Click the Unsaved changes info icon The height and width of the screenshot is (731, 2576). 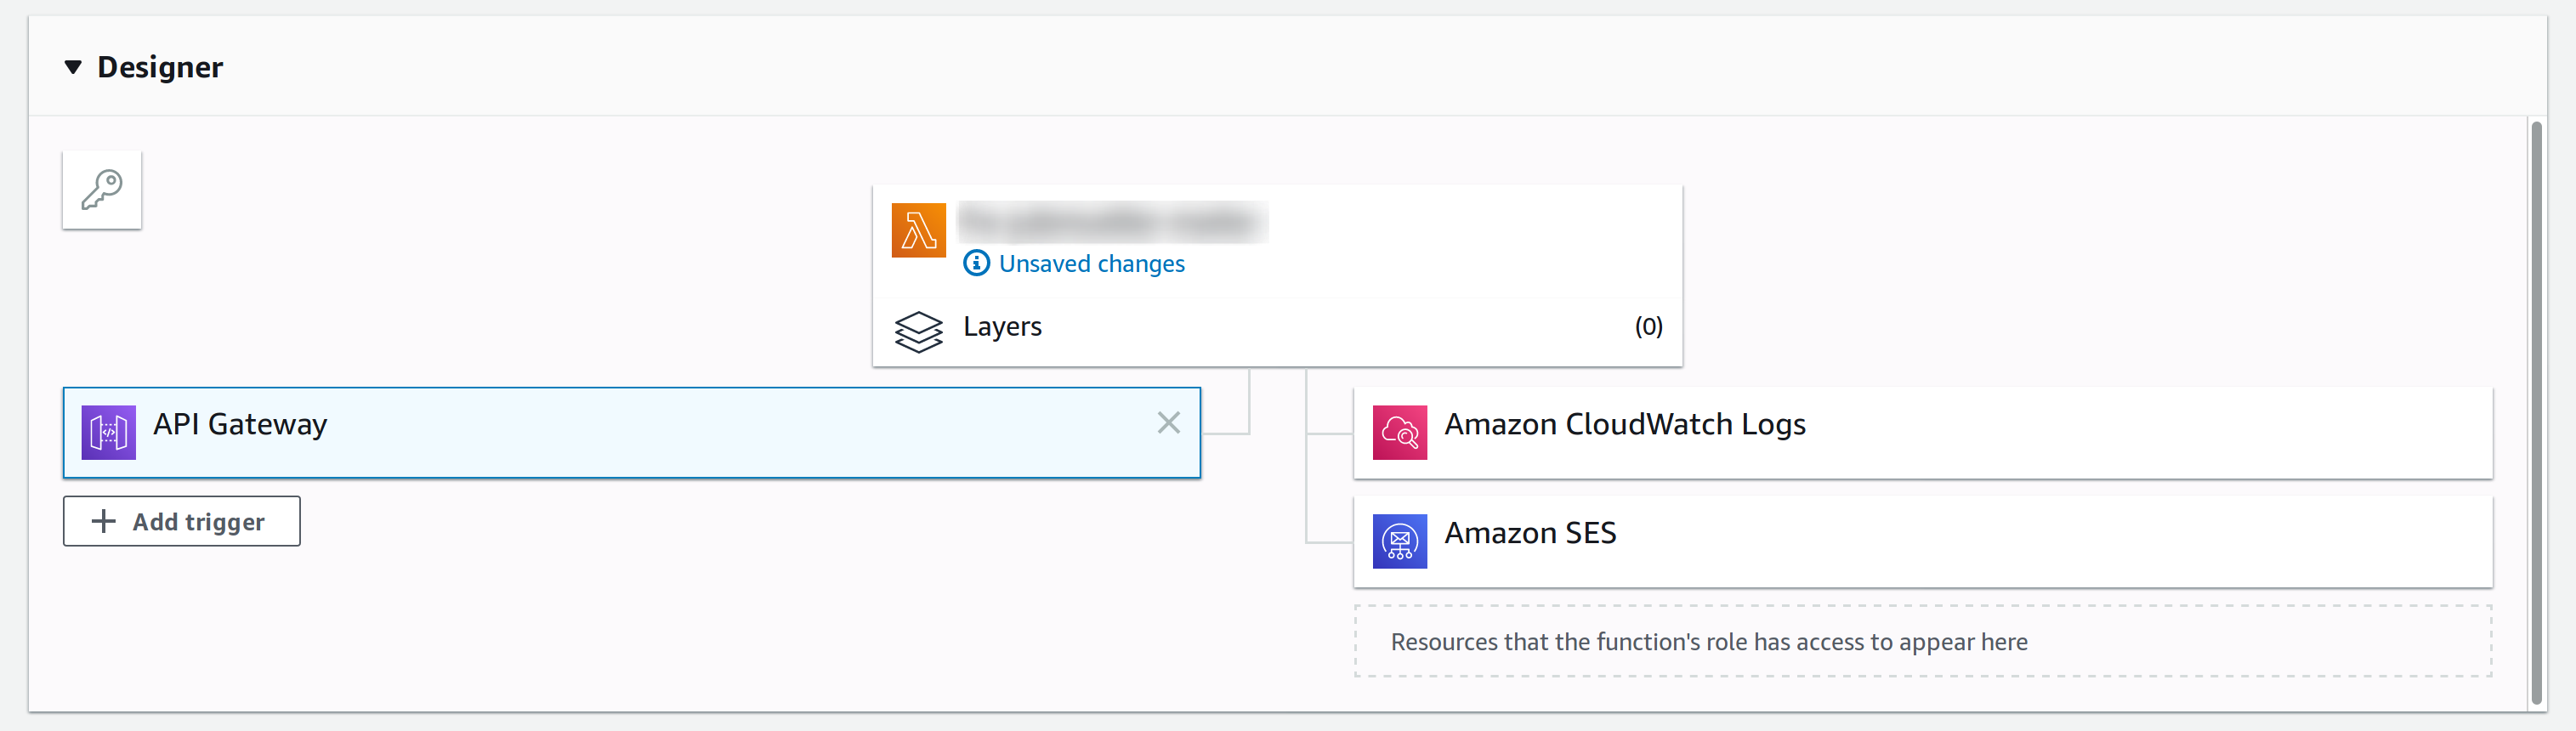point(976,263)
